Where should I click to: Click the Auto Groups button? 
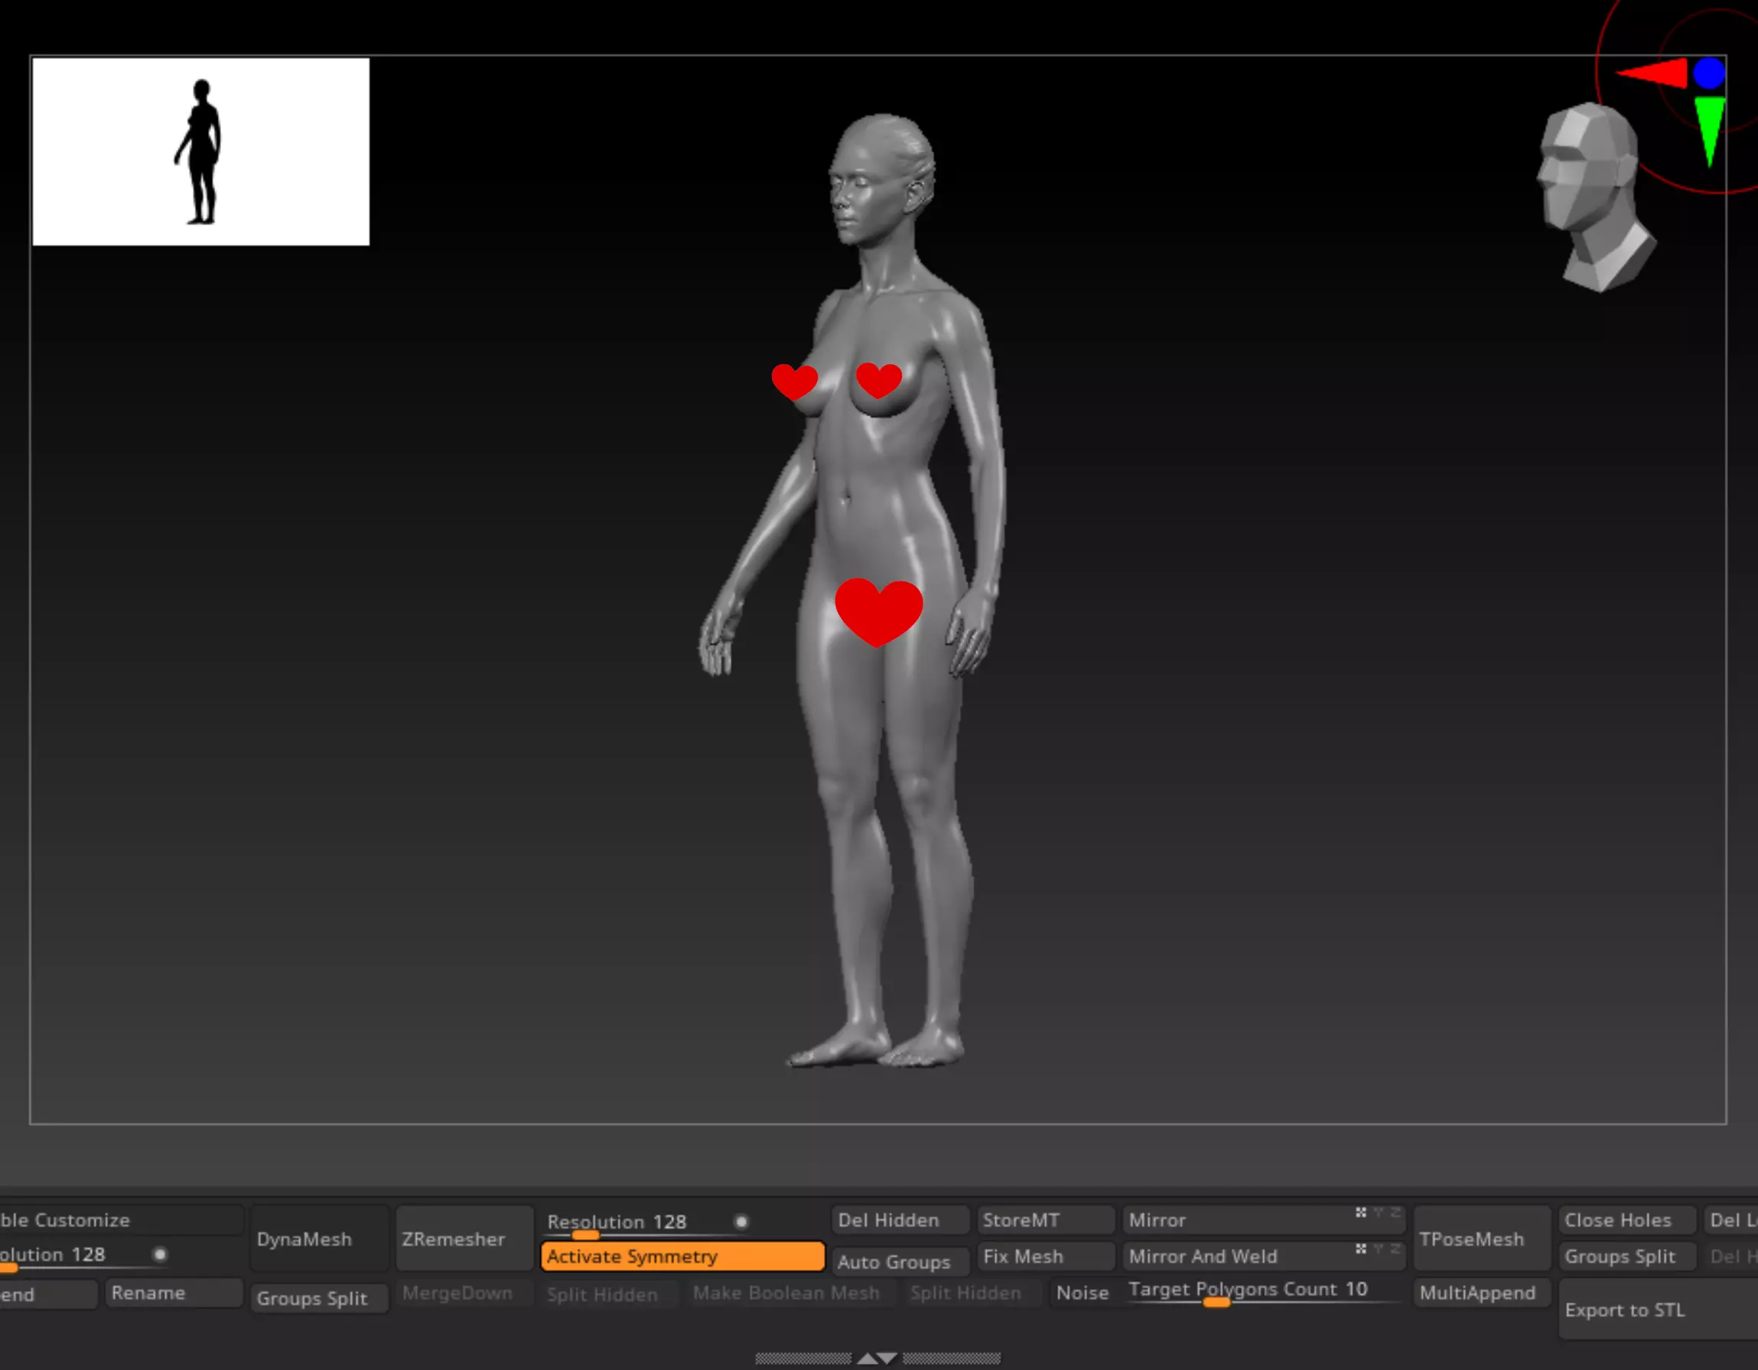pos(900,1262)
